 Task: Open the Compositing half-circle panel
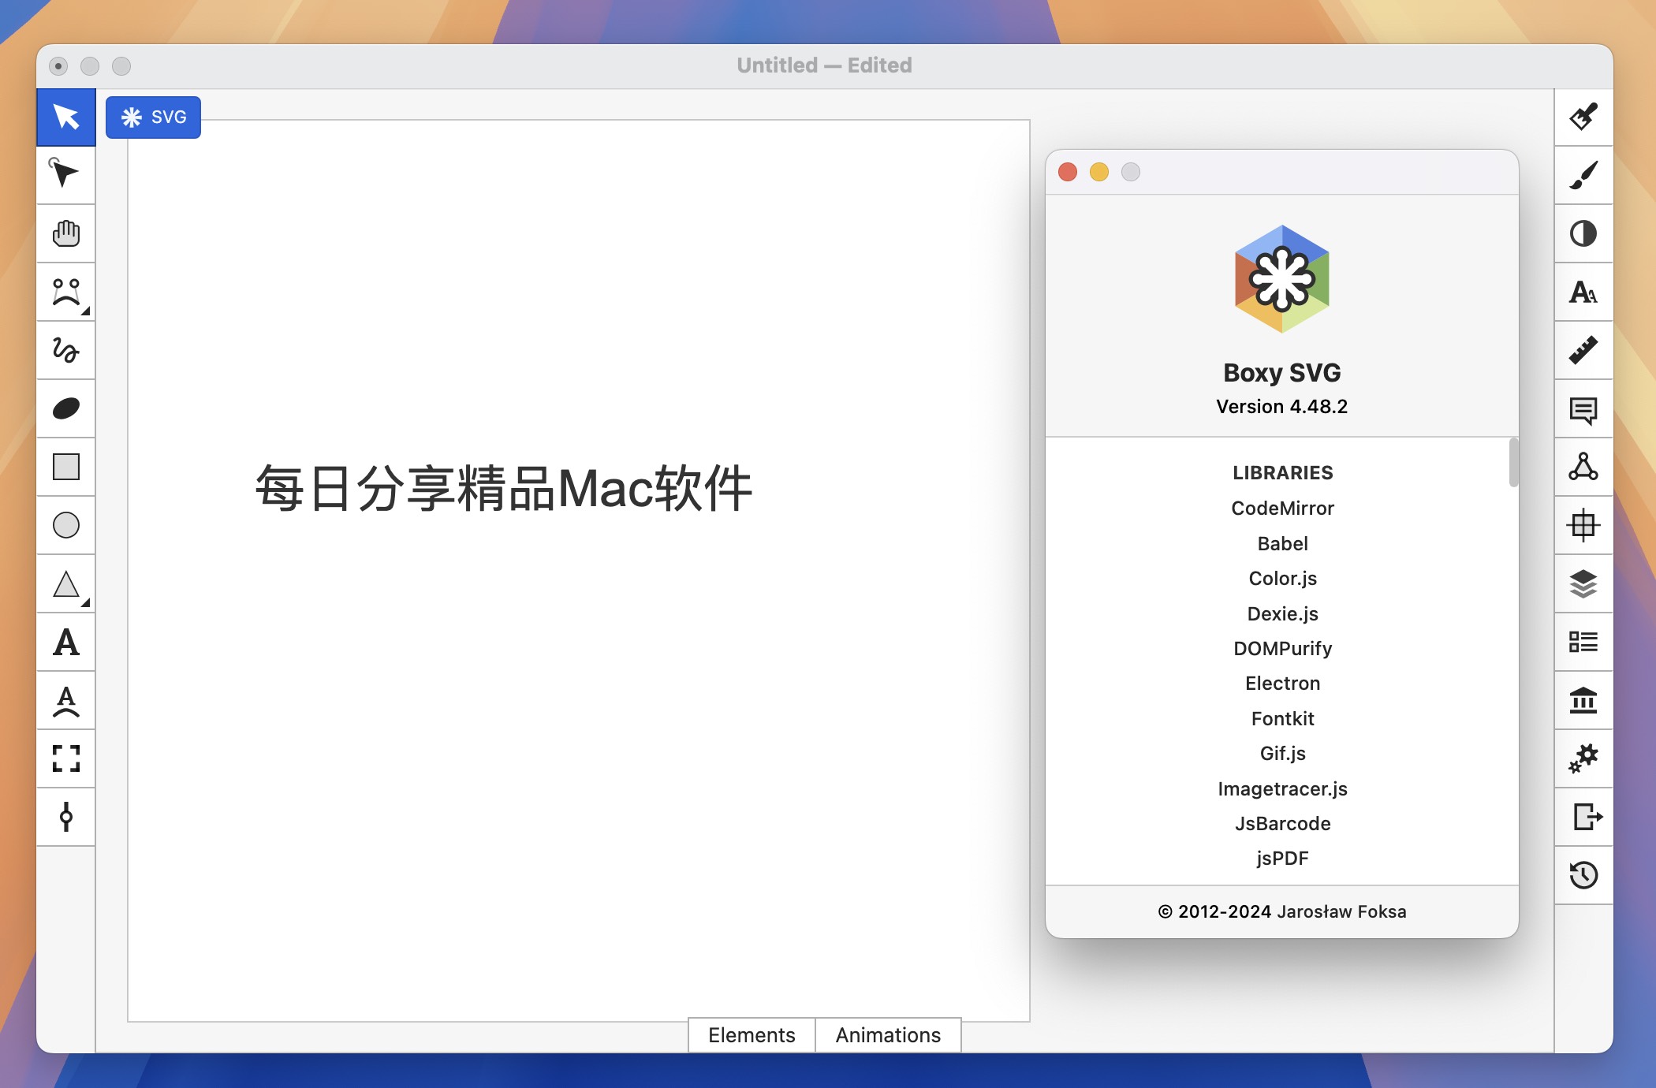pyautogui.click(x=1583, y=233)
